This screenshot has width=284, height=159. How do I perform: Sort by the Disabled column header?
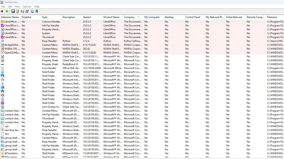31,17
